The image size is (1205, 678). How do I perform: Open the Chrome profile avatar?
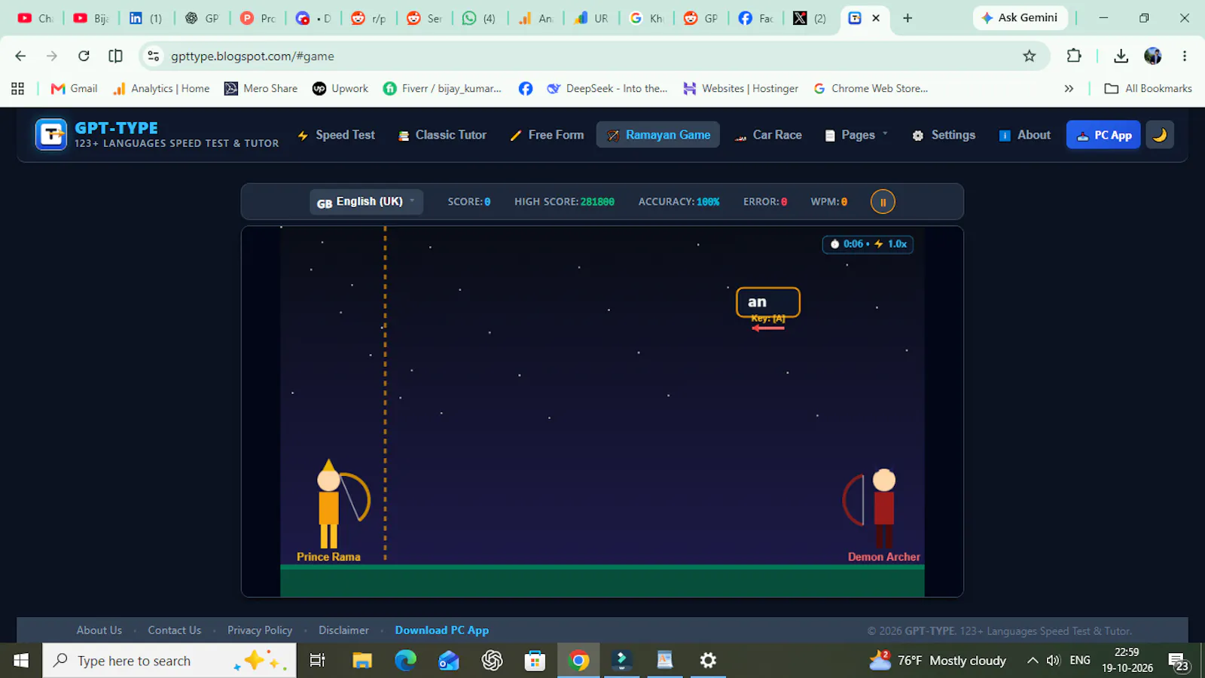pos(1153,56)
